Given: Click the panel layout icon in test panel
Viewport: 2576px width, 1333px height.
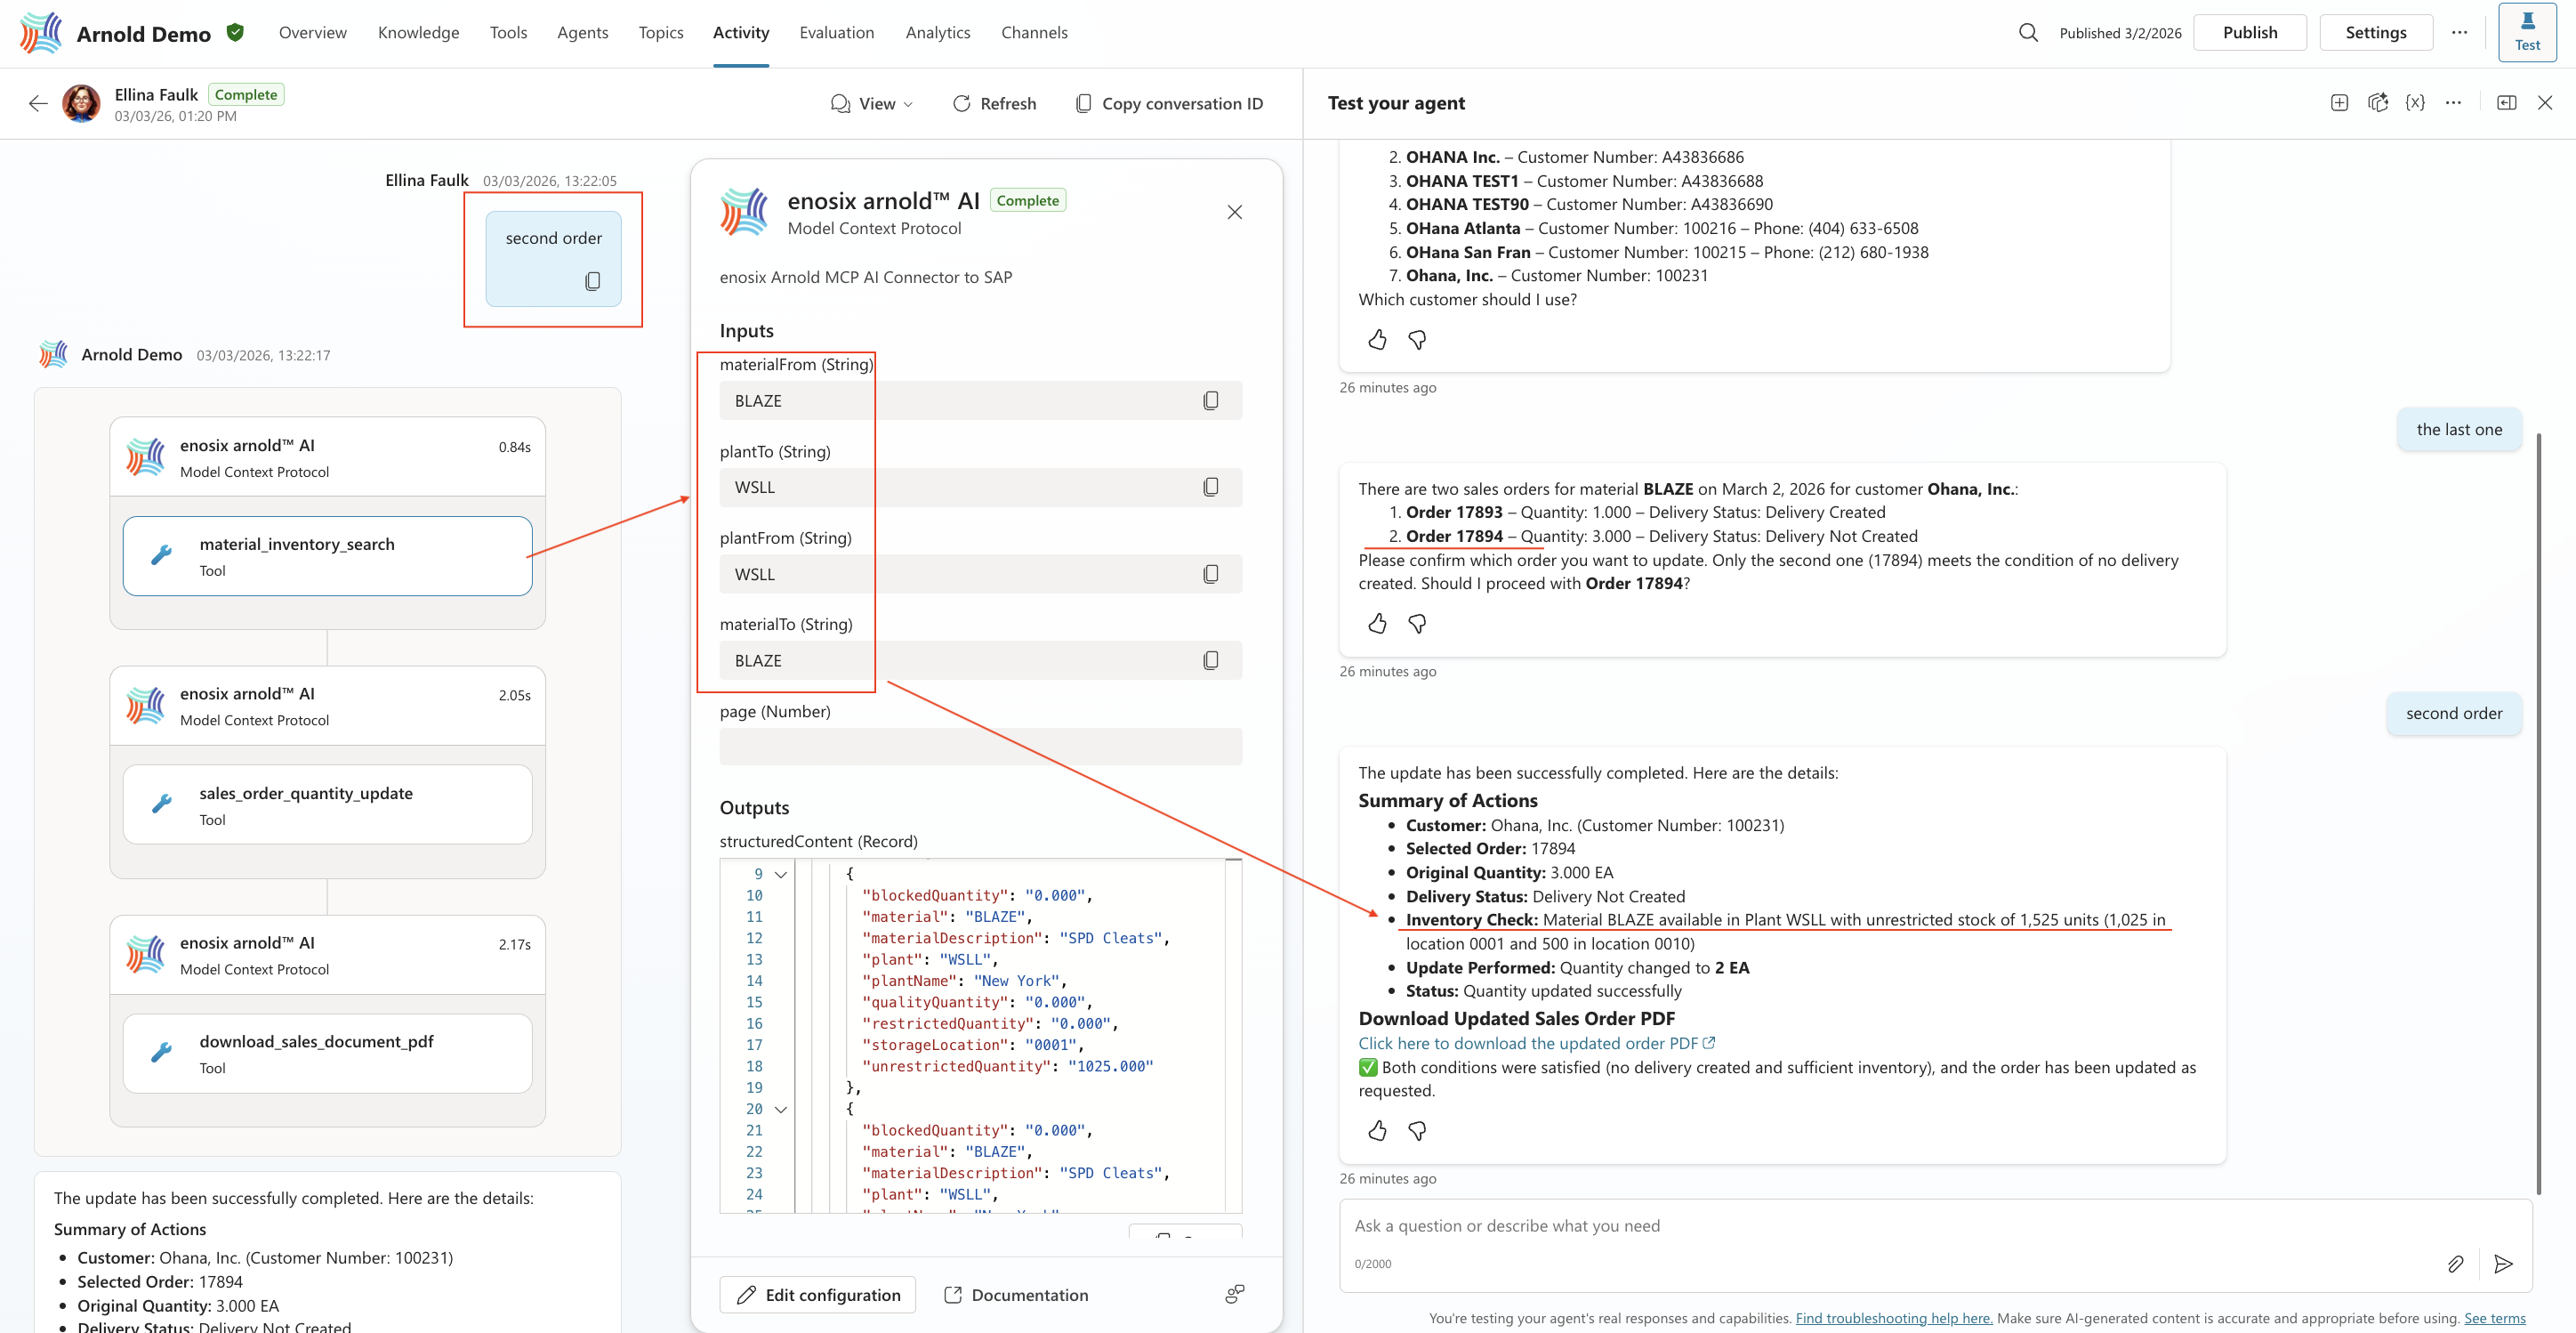Looking at the screenshot, I should (x=2506, y=103).
